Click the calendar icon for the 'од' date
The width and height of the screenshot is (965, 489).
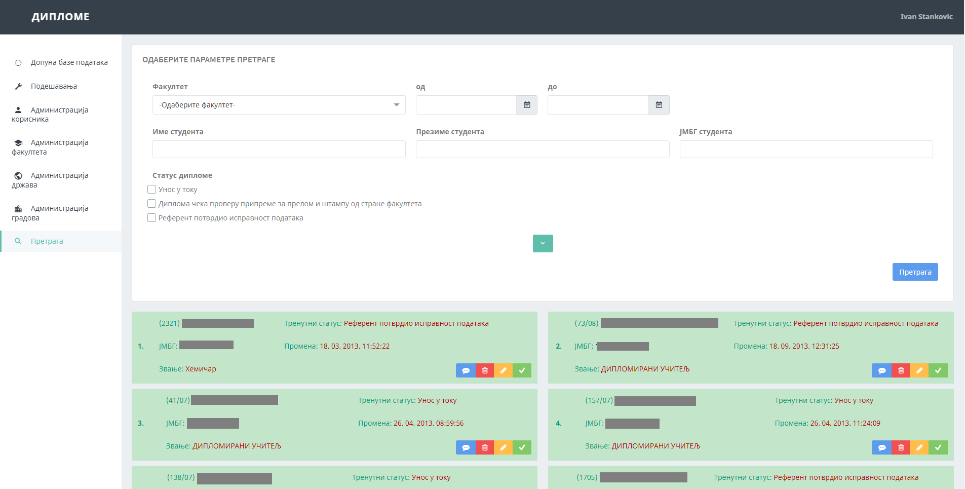tap(527, 105)
